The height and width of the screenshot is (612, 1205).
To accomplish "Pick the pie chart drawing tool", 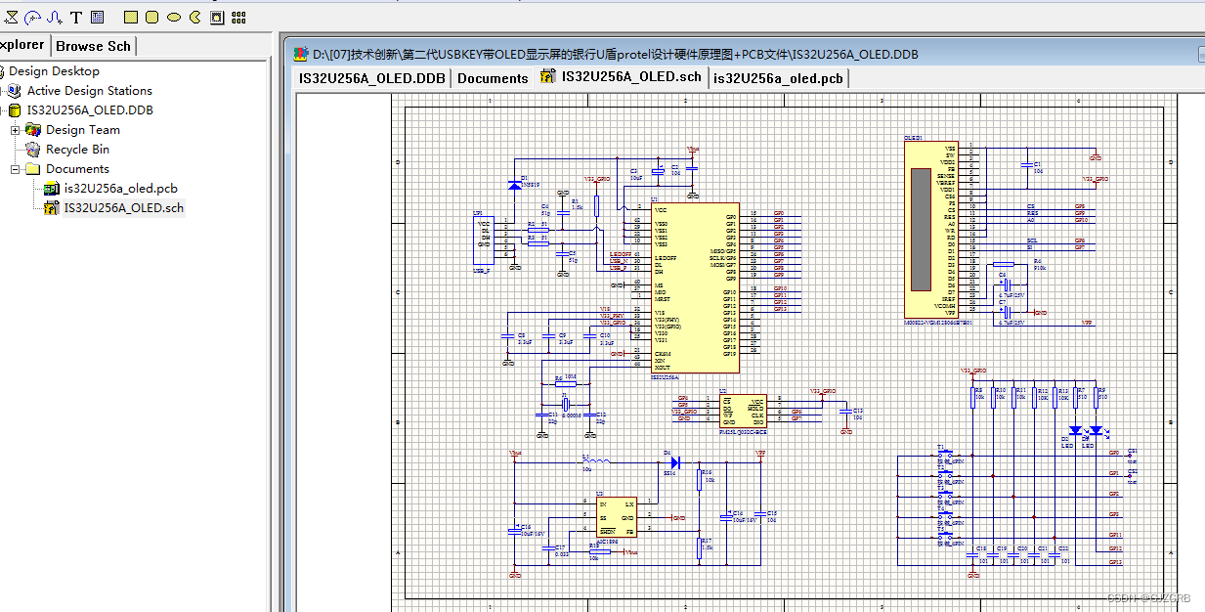I will (195, 17).
